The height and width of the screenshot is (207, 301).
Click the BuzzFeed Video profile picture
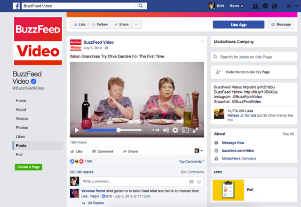[38, 41]
